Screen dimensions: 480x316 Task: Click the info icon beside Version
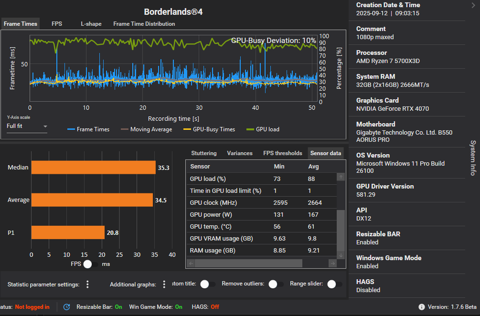click(x=422, y=307)
